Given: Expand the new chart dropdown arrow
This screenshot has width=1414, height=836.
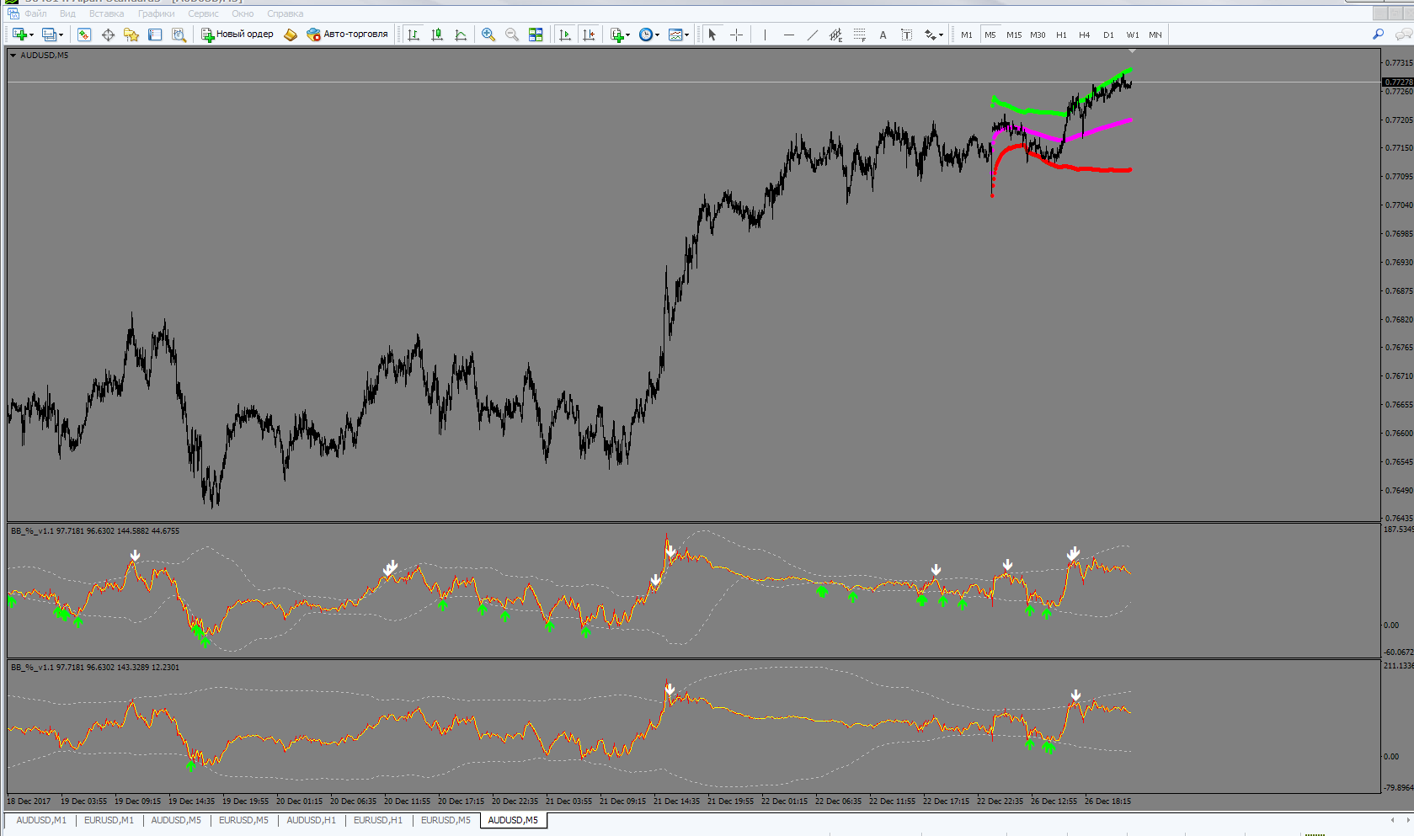Looking at the screenshot, I should click(x=31, y=35).
